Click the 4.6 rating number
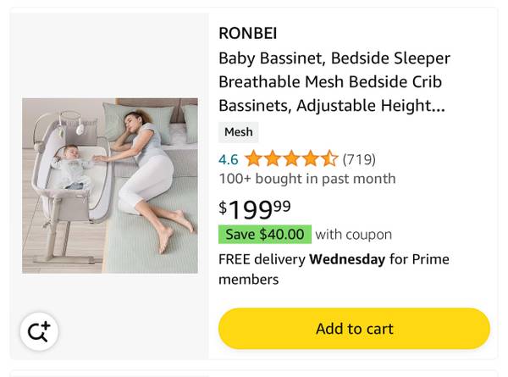The height and width of the screenshot is (377, 508). click(228, 159)
